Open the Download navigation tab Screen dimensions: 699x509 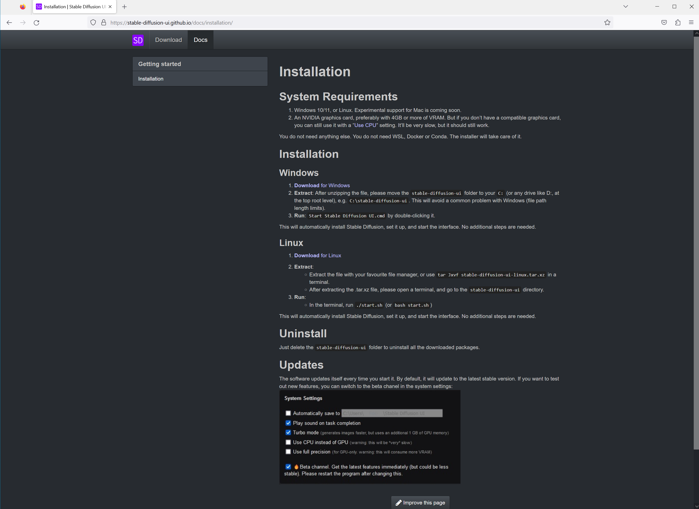pos(168,40)
